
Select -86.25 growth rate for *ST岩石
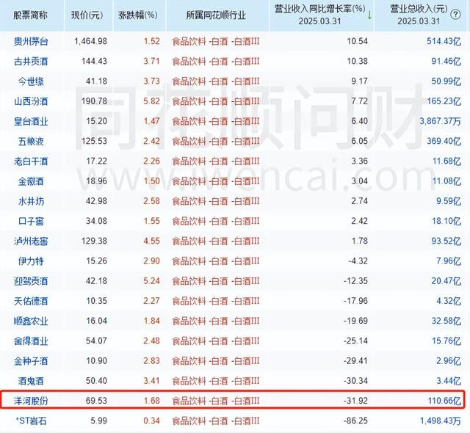pyautogui.click(x=355, y=421)
